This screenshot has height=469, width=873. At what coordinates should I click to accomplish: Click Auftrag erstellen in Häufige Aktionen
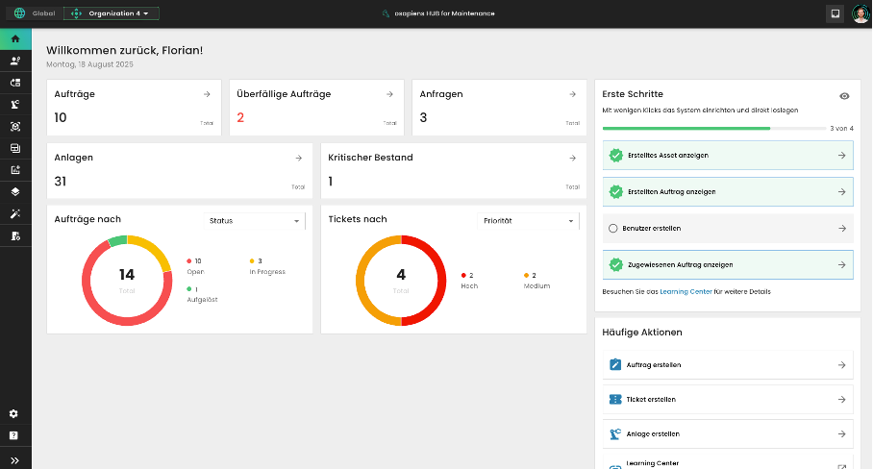point(728,365)
